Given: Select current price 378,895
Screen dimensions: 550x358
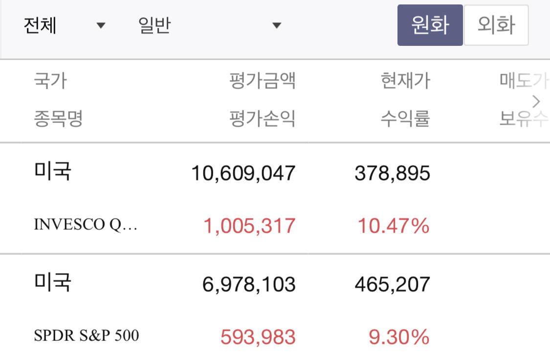Looking at the screenshot, I should point(392,173).
